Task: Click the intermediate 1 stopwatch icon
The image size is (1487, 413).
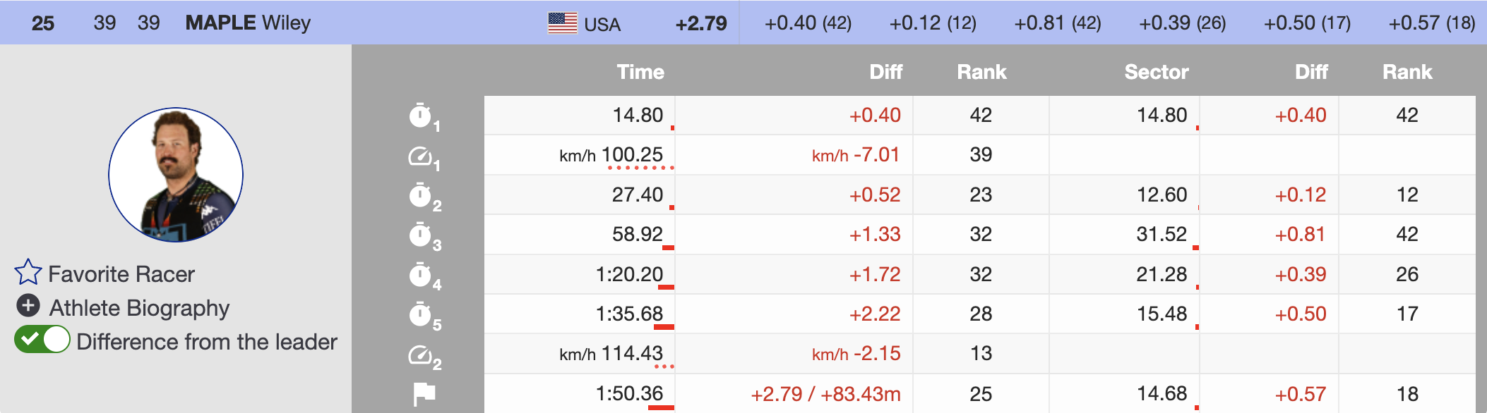Action: tap(421, 116)
